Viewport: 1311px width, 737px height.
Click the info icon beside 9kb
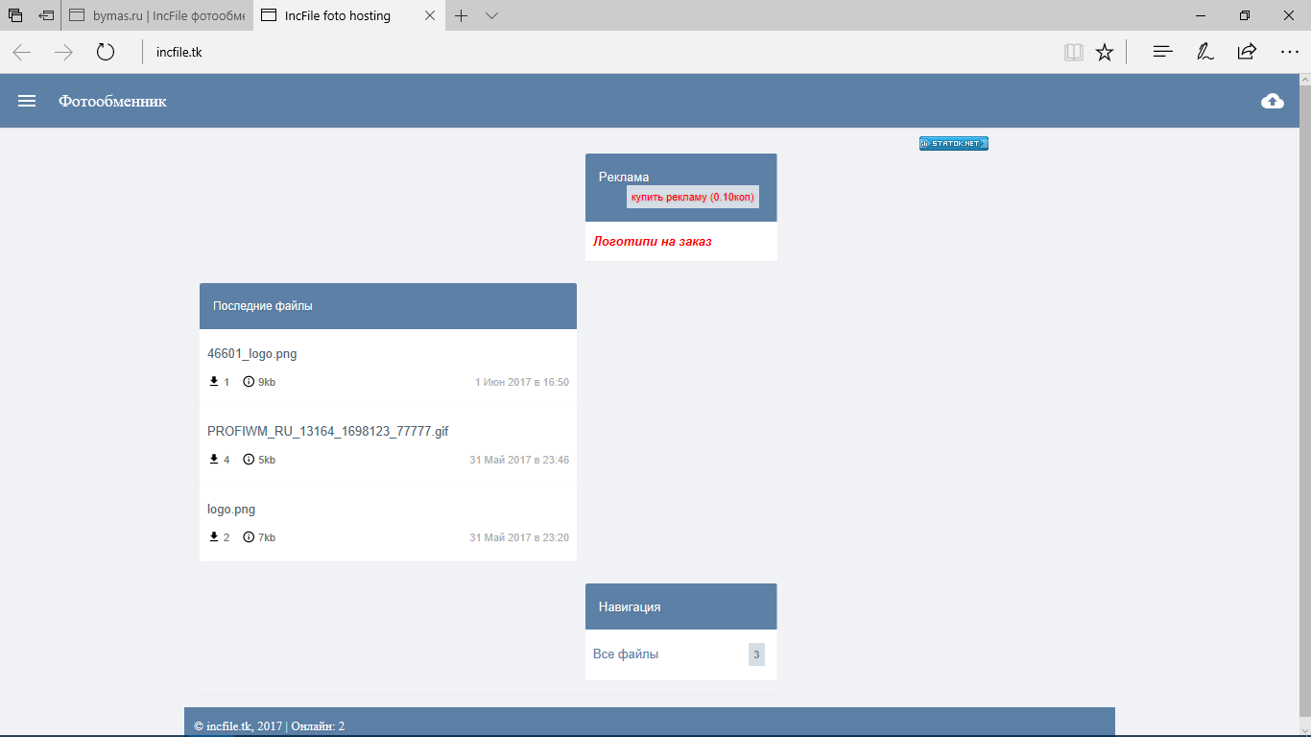[x=249, y=382]
